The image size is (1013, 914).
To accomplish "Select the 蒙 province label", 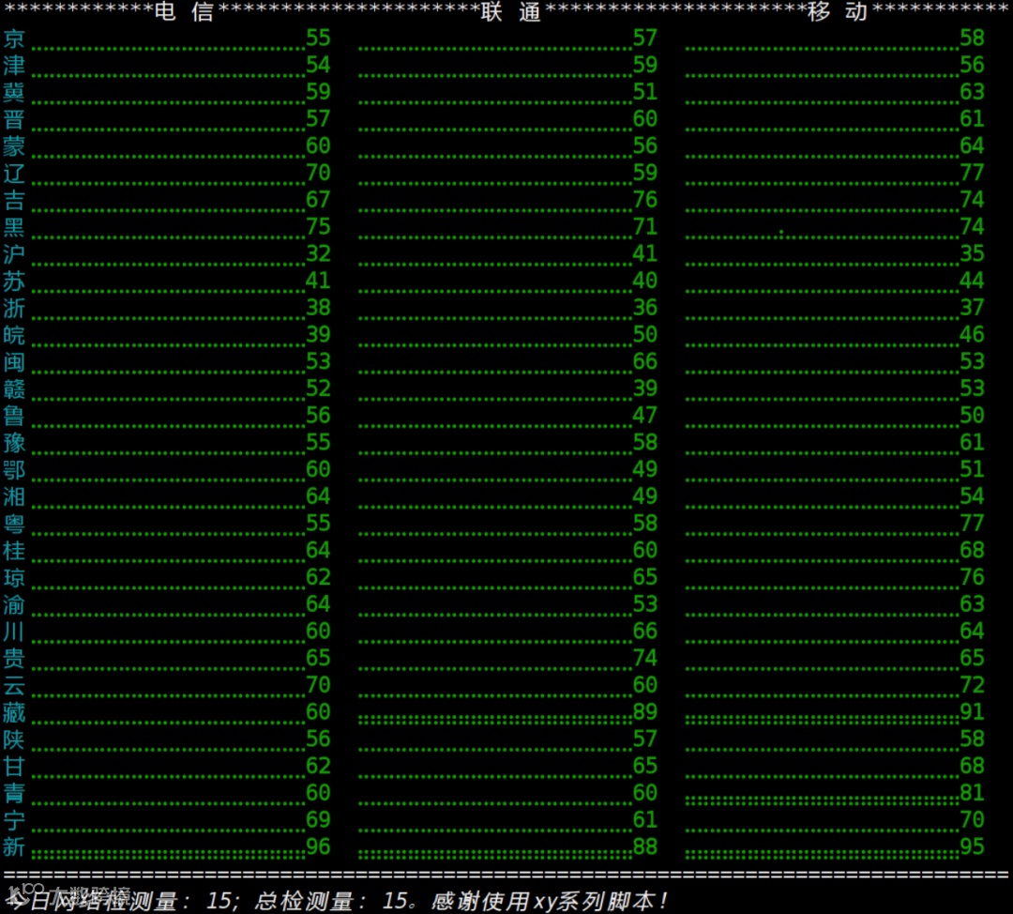I will (x=14, y=146).
